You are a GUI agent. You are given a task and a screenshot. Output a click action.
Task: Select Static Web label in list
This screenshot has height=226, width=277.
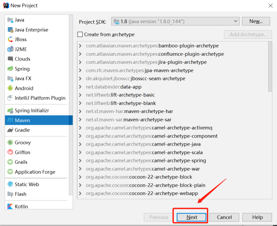click(x=27, y=184)
